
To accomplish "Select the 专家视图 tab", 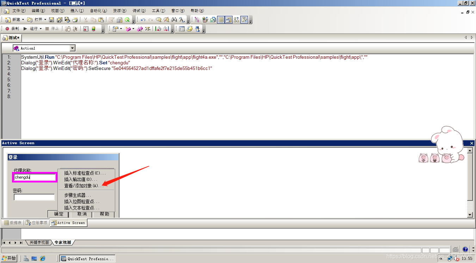I will tap(63, 243).
